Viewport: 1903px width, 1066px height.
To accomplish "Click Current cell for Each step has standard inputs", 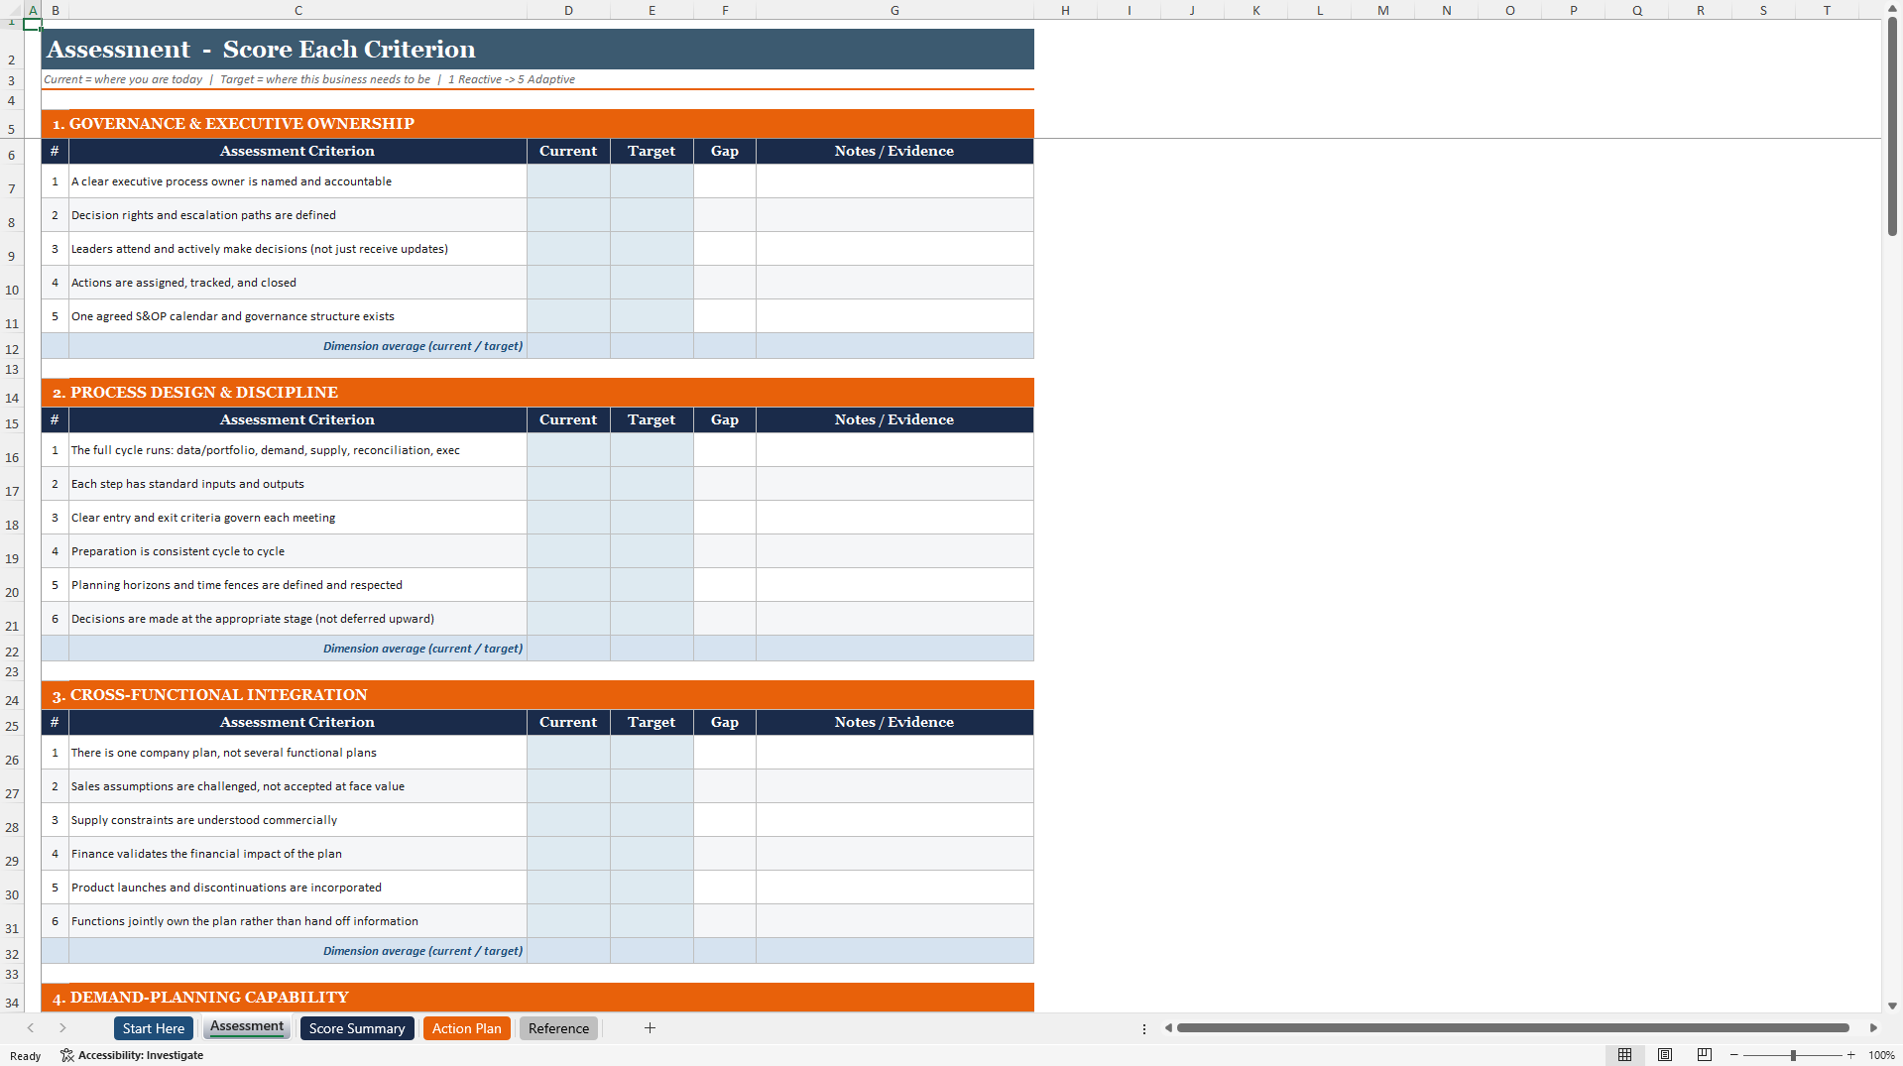I will (x=568, y=484).
